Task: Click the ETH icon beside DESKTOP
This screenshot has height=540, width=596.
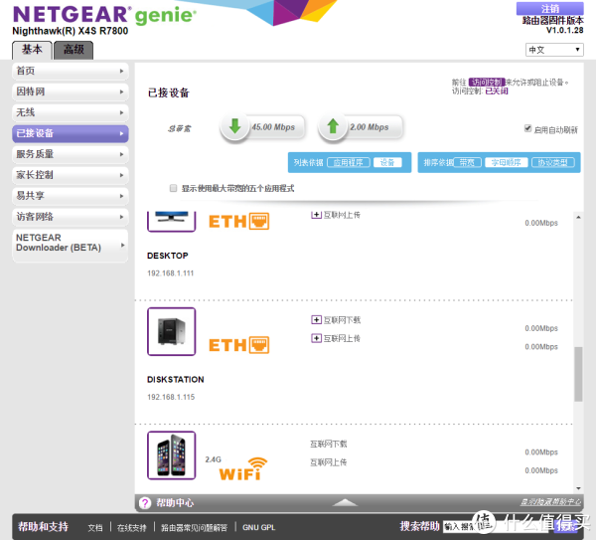Action: (239, 222)
